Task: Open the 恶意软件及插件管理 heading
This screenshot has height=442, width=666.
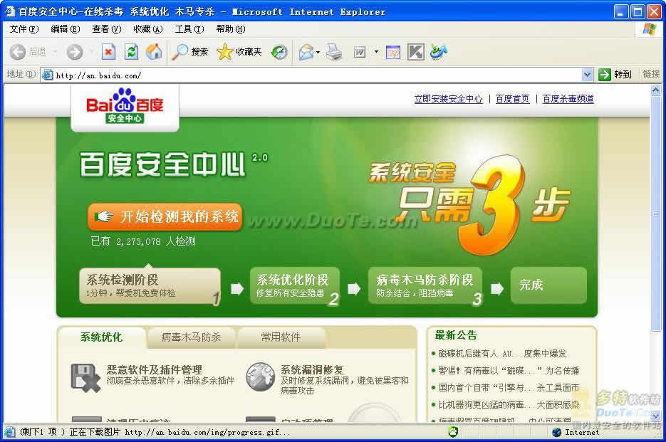Action: [155, 370]
